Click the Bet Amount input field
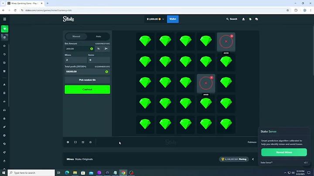314x176 pixels. pos(79,49)
